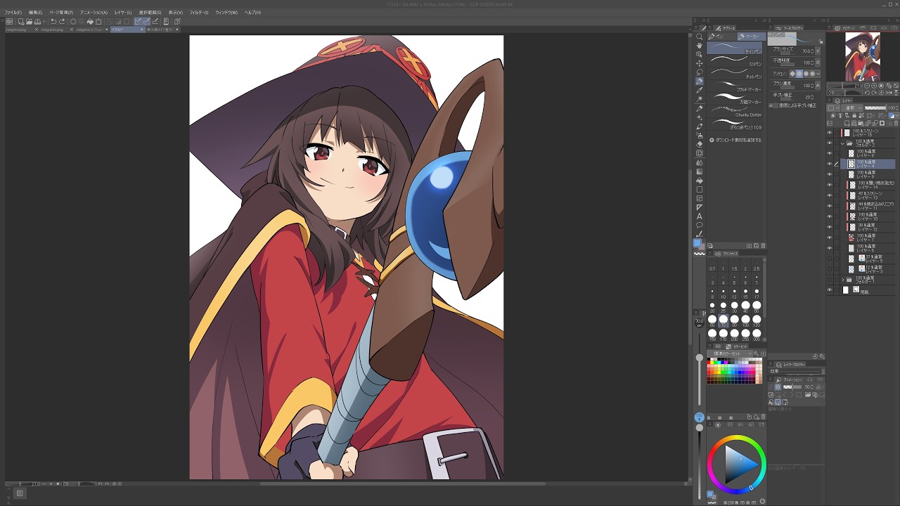Screen dimensions: 900x506
Task: Select the Gradient tool
Action: [699, 171]
